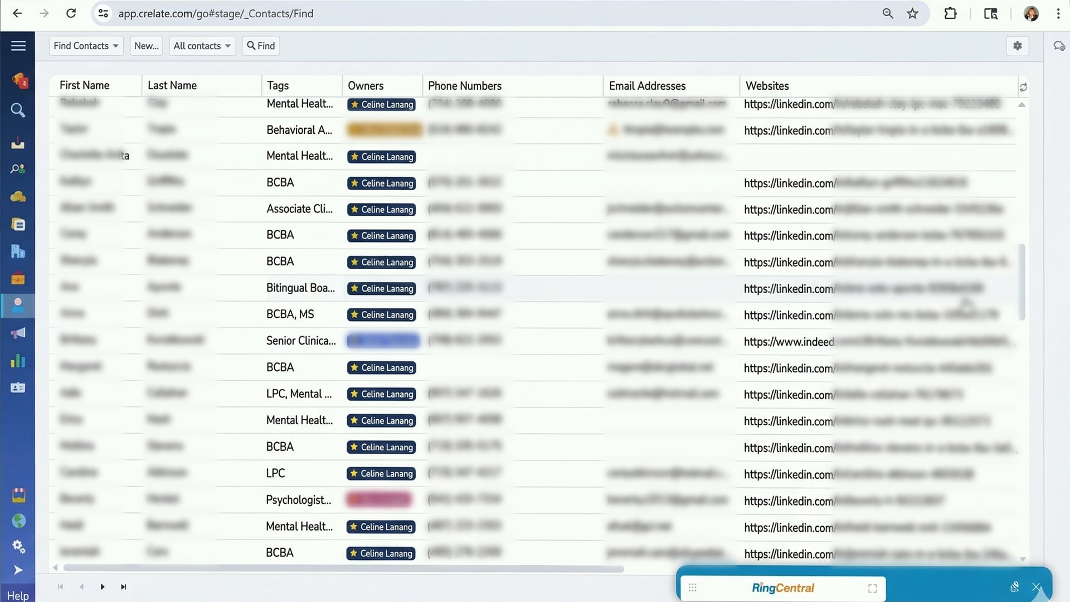This screenshot has width=1070, height=602.
Task: Open the grid settings gear button
Action: click(1018, 46)
